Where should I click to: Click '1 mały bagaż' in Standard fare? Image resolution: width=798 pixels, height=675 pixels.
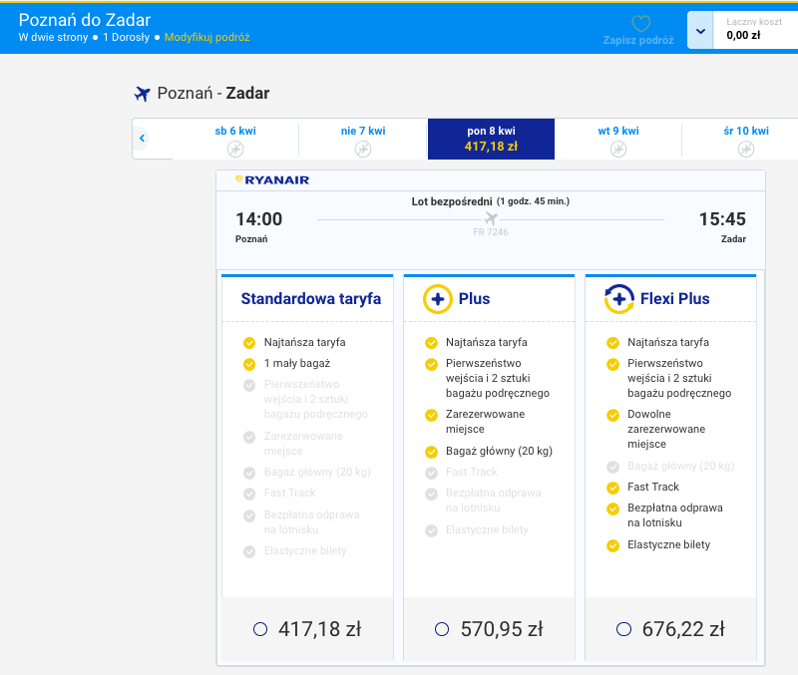click(297, 364)
